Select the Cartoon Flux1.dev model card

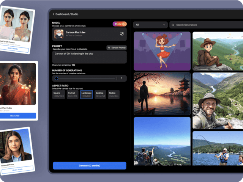(90, 34)
